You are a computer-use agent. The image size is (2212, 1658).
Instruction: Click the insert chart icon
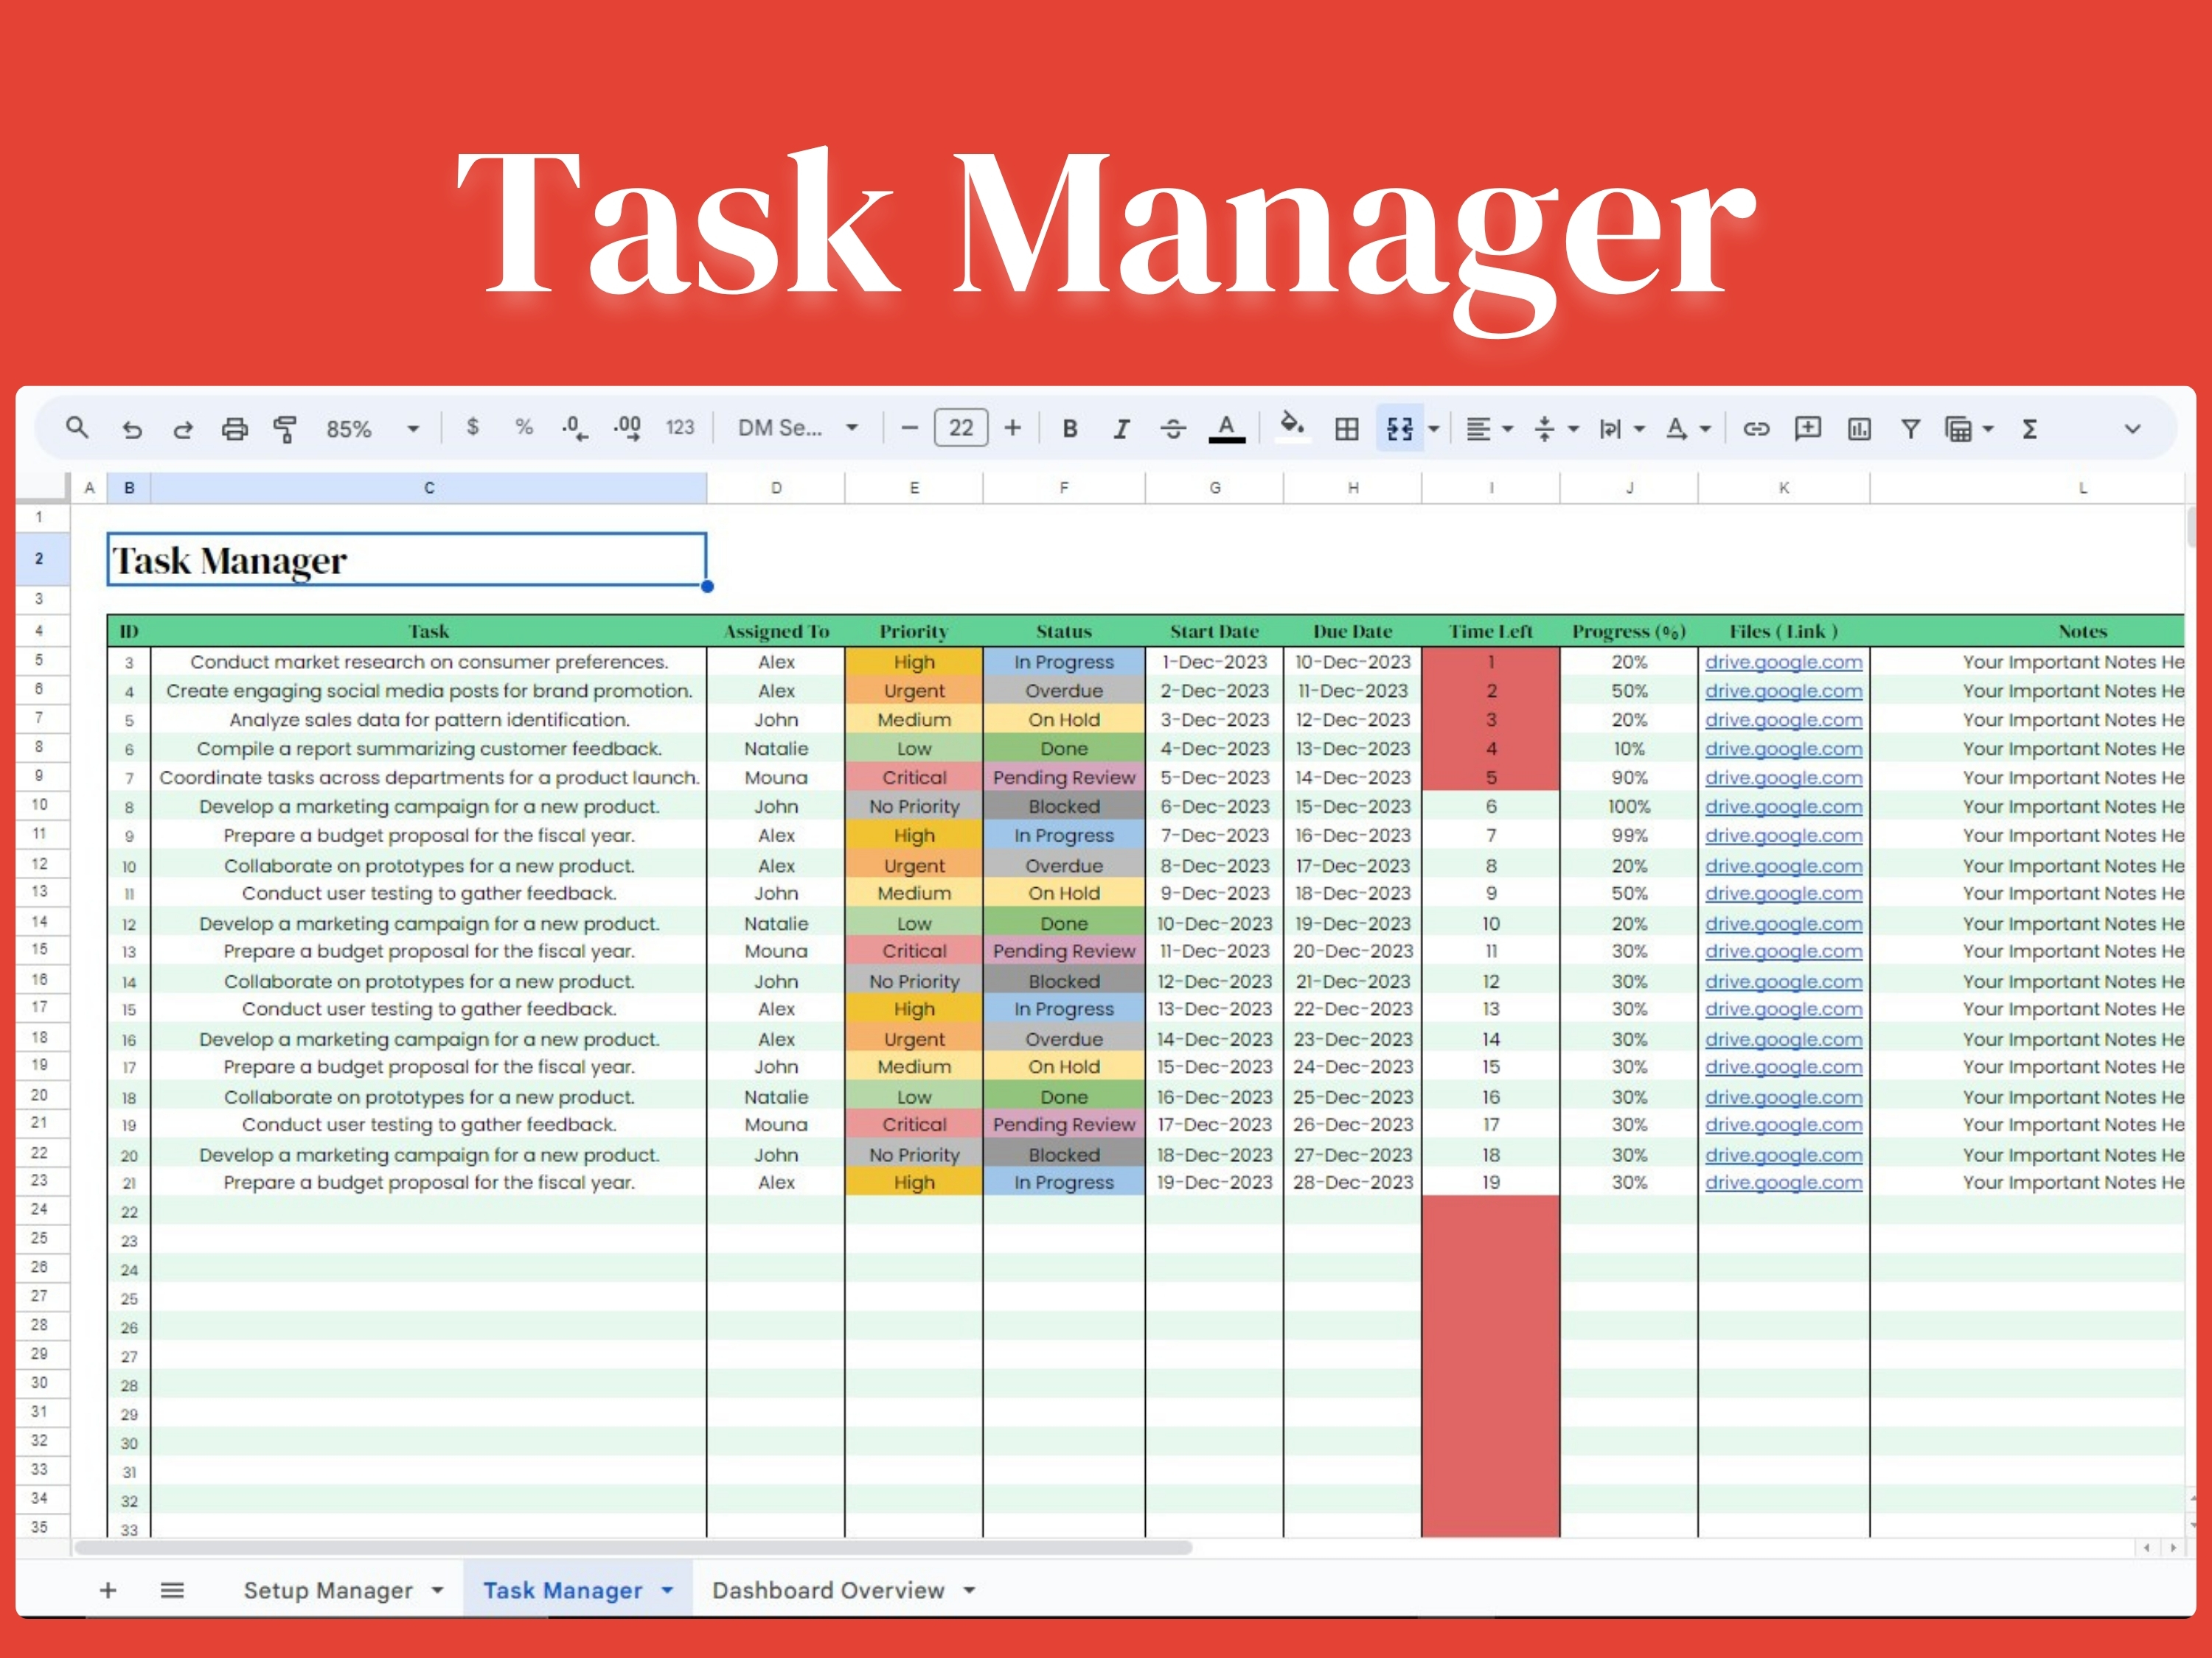(1859, 429)
